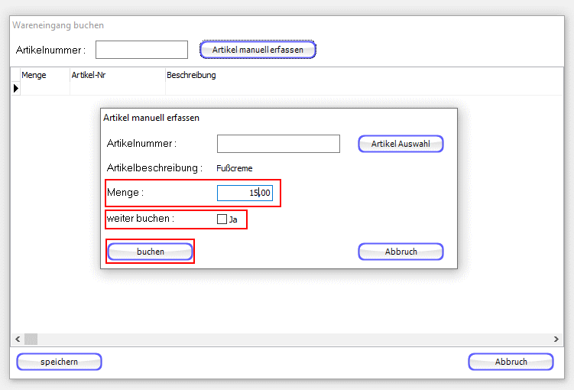Save the goods receipt with 'speichern'
This screenshot has height=390, width=574.
(x=59, y=362)
